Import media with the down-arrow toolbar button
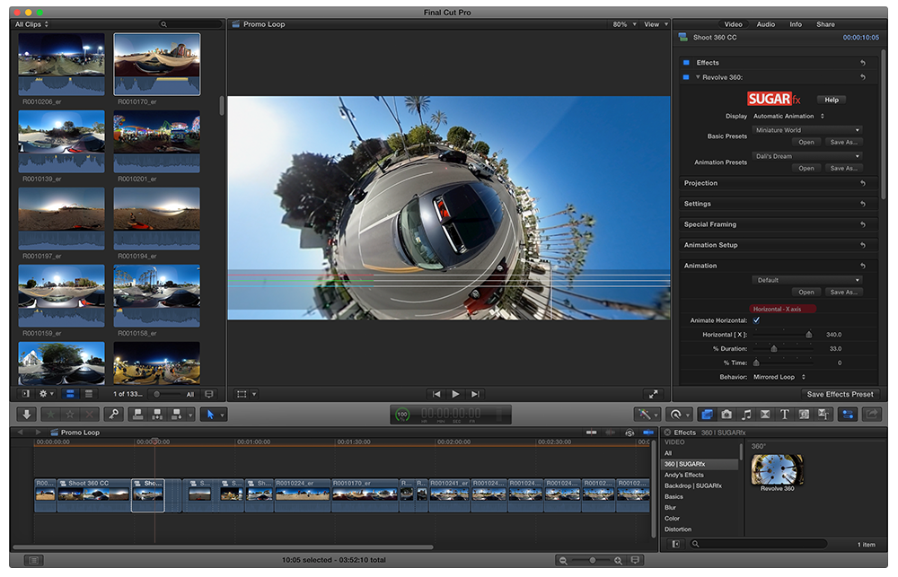898x577 pixels. point(26,414)
